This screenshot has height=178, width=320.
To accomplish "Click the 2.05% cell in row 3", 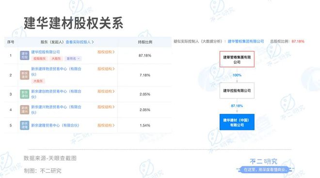I will [x=145, y=94].
